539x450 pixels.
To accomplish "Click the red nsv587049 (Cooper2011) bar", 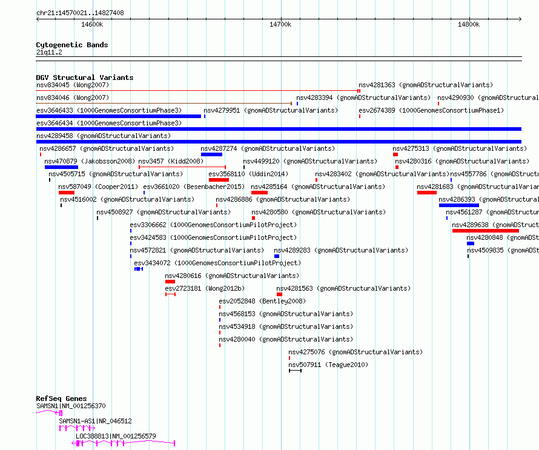I will coord(67,193).
